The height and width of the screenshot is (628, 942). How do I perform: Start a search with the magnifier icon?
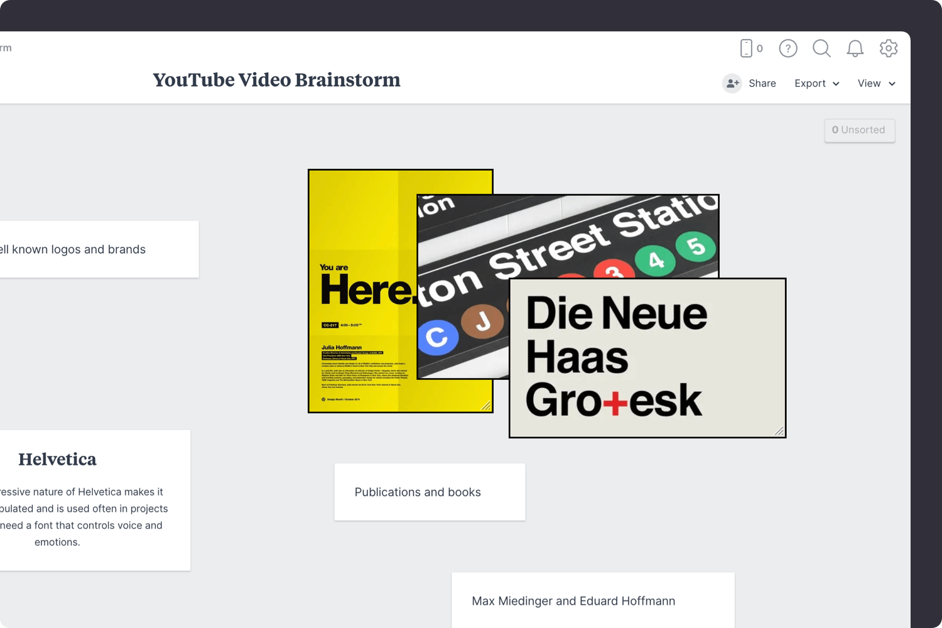coord(821,48)
